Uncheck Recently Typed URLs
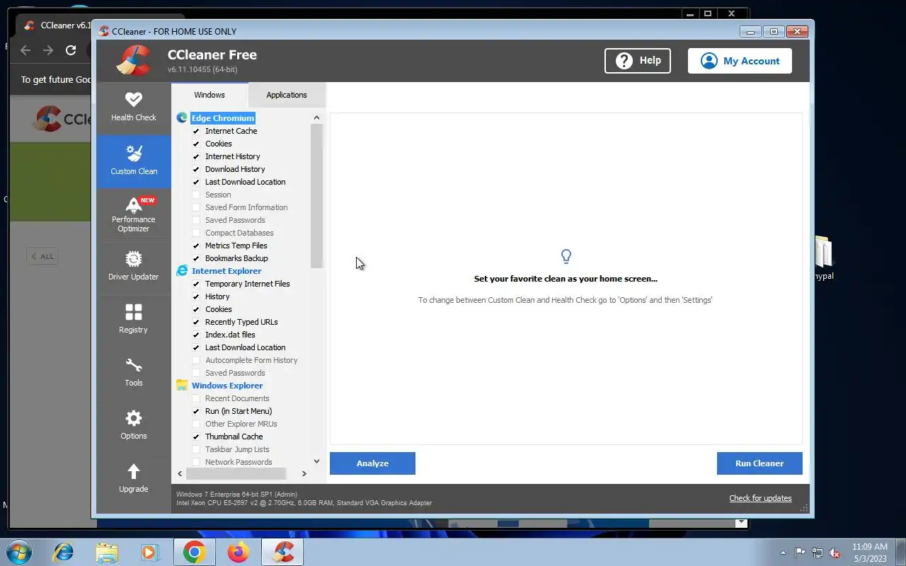Viewport: 906px width, 566px height. pos(196,322)
